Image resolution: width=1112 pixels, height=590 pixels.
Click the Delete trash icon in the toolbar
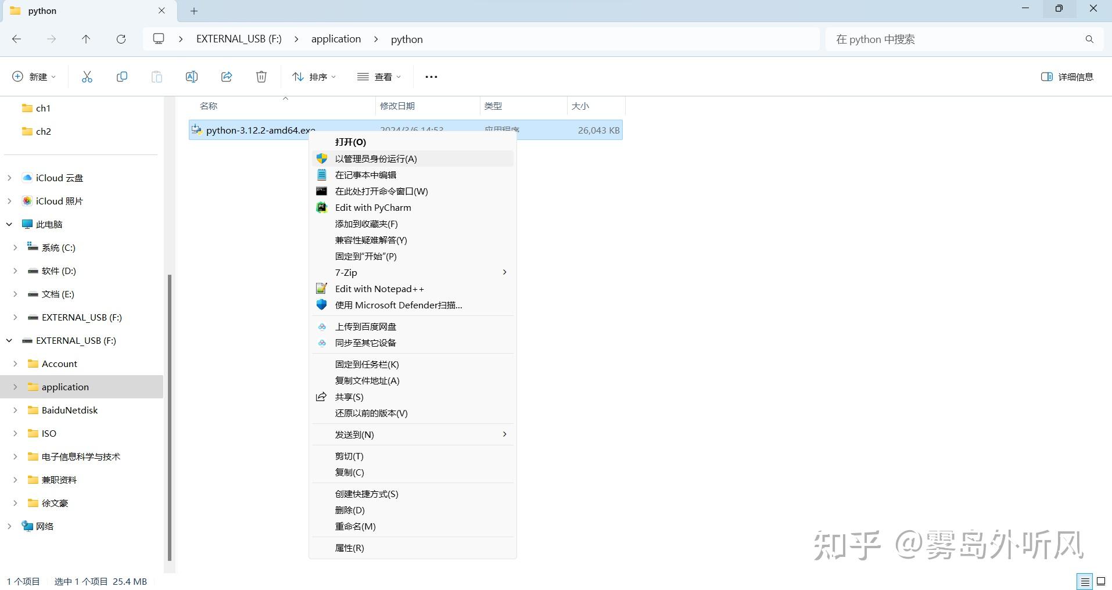261,76
